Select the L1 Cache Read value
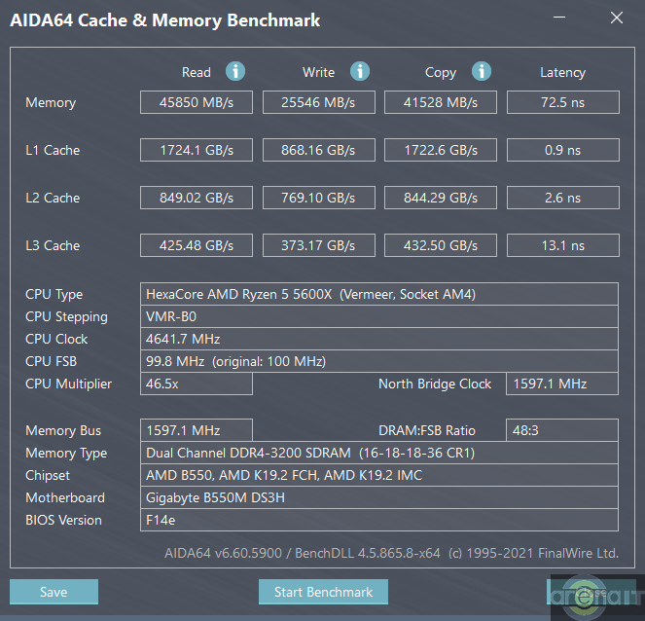The height and width of the screenshot is (621, 645). [x=197, y=150]
